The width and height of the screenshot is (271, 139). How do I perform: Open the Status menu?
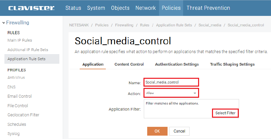coord(73,8)
